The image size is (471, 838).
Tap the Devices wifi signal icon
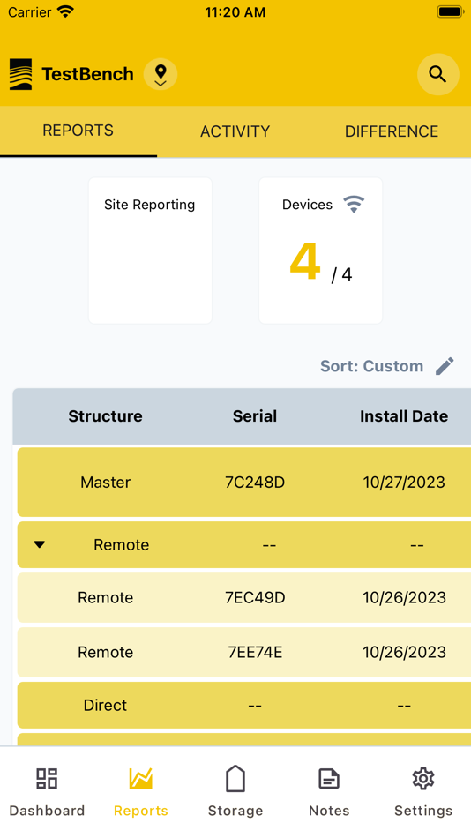coord(354,204)
